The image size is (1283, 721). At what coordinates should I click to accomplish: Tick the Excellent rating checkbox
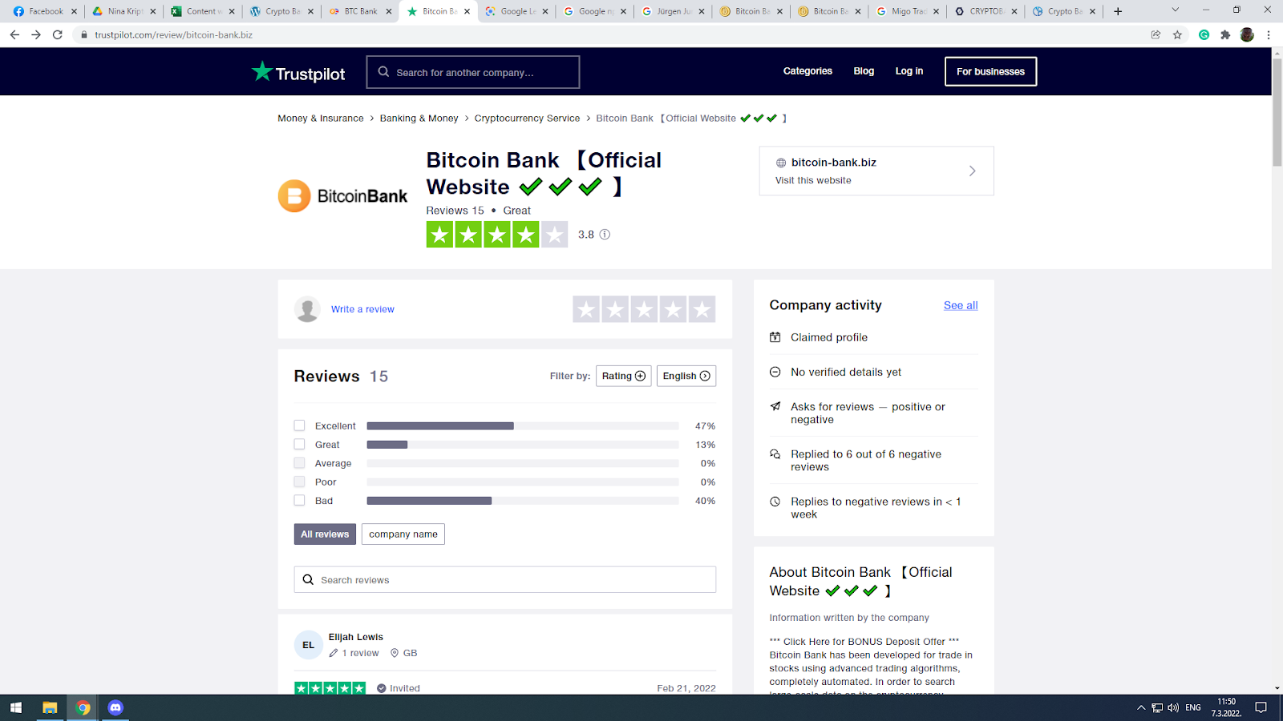pyautogui.click(x=299, y=425)
